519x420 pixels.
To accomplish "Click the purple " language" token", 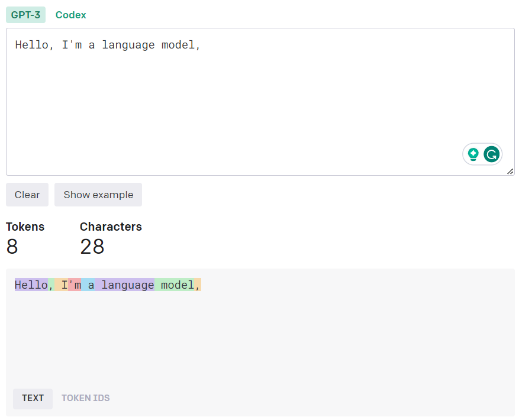I will tap(124, 285).
